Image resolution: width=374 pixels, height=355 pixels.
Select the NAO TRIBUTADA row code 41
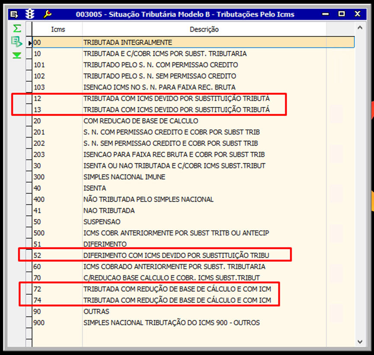pos(193,211)
